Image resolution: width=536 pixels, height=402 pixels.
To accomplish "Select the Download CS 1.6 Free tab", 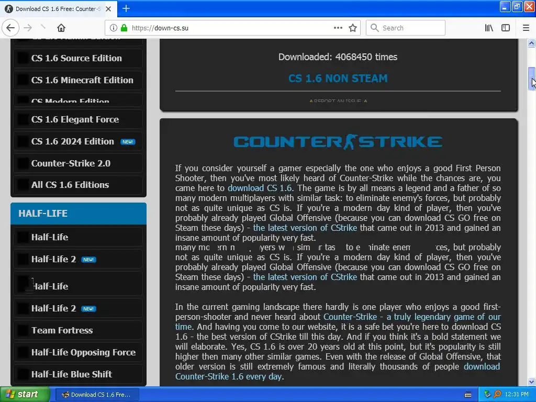I will [x=58, y=9].
